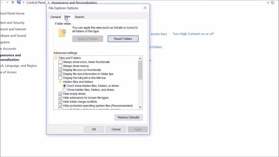Uncheck Hide protected operating system files
Image resolution: width=279 pixels, height=157 pixels.
(60, 106)
